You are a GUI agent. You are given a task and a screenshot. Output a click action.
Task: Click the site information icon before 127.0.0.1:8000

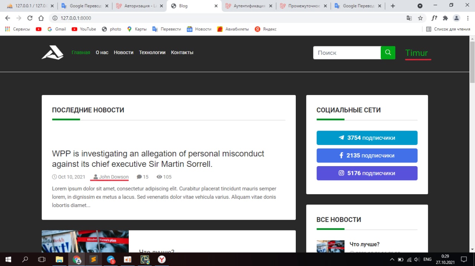pyautogui.click(x=55, y=18)
